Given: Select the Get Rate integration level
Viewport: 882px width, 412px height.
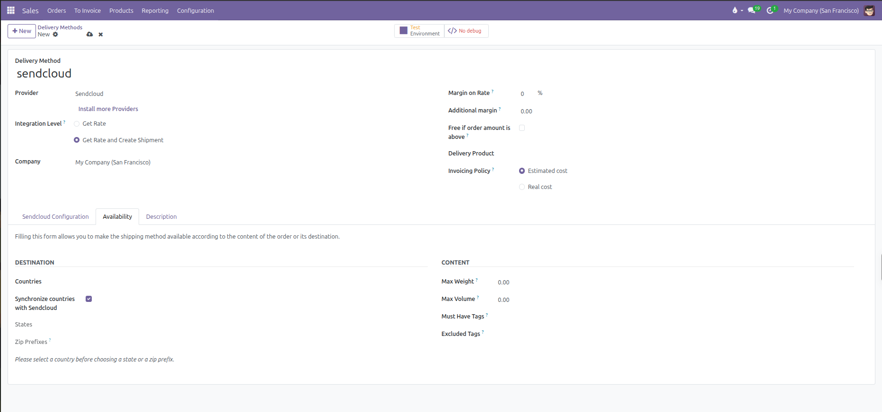Looking at the screenshot, I should (x=77, y=124).
